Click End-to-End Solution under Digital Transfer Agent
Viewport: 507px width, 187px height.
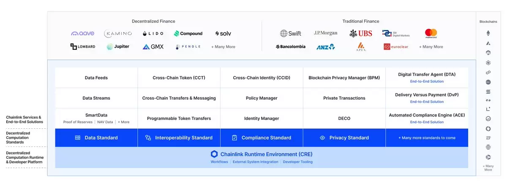[427, 81]
